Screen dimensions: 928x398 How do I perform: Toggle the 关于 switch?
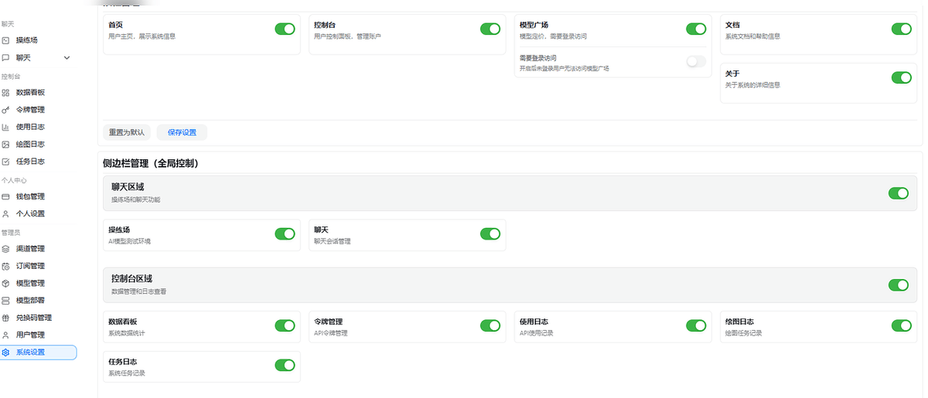tap(902, 77)
